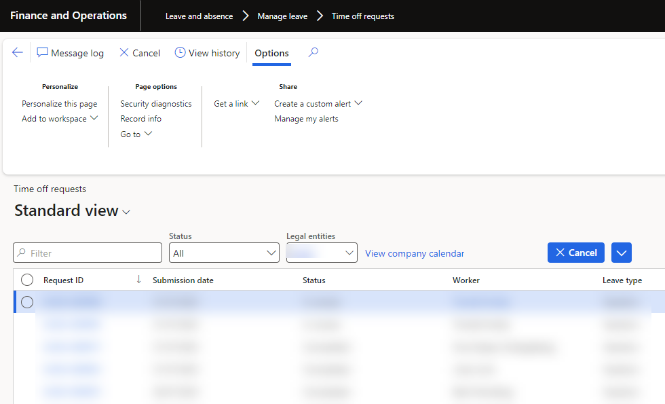Select the first row's radio circle
Screen dimensions: 665x404
coord(27,302)
